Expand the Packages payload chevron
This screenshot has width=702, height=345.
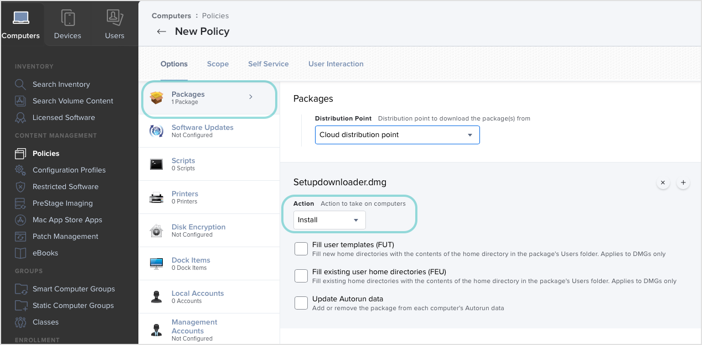tap(250, 96)
